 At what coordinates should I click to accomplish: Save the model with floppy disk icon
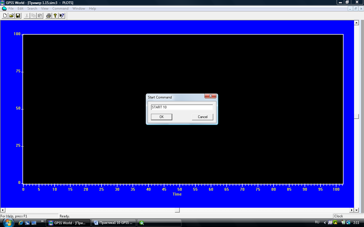[x=18, y=16]
